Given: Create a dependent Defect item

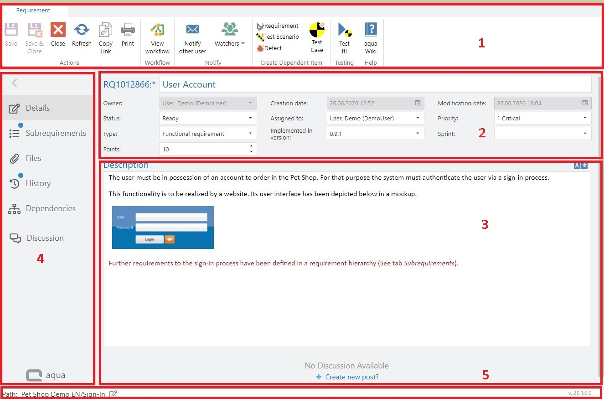Looking at the screenshot, I should [x=269, y=48].
